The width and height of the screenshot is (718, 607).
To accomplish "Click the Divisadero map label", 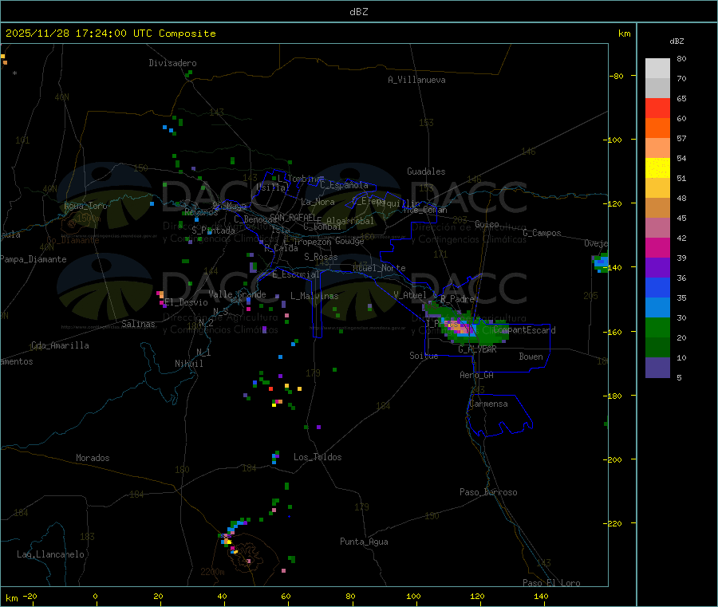I will click(x=172, y=63).
